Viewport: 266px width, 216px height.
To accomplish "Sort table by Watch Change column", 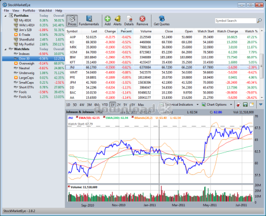I will [227, 31].
